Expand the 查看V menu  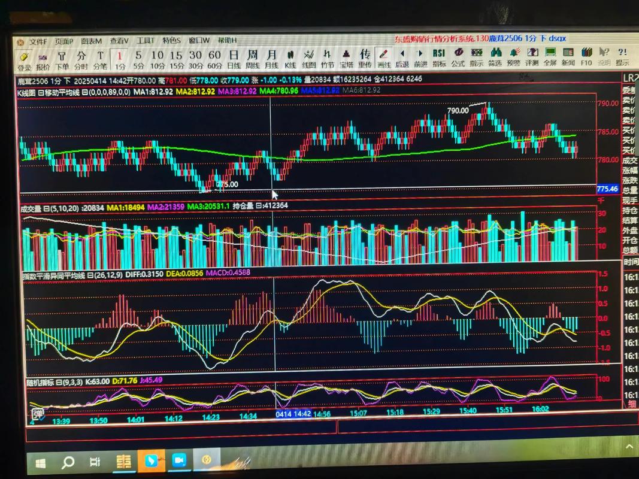pyautogui.click(x=119, y=41)
